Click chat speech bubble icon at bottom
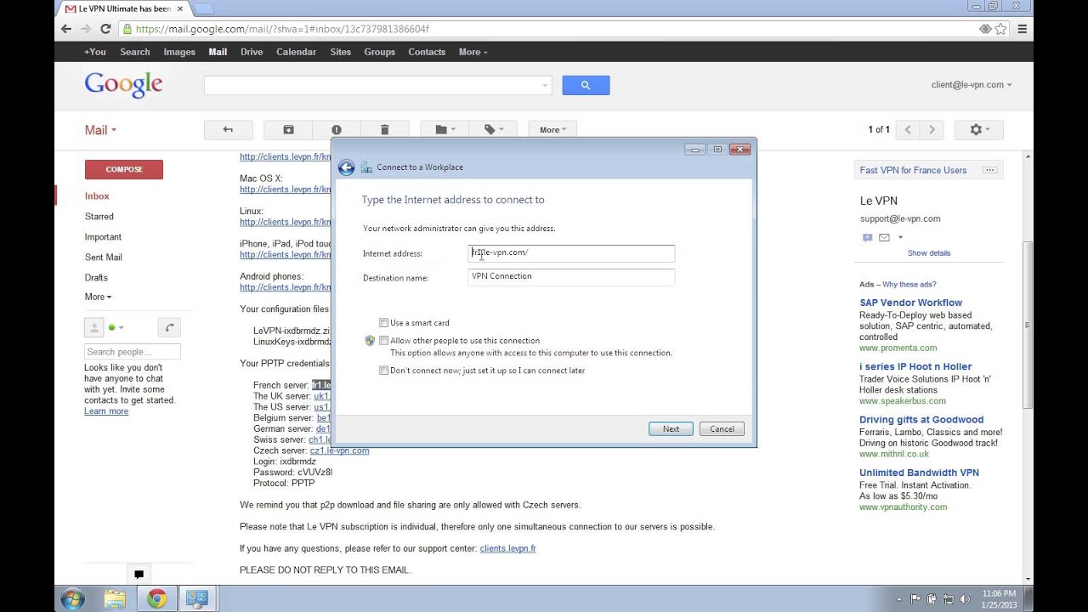This screenshot has width=1088, height=612. coord(139,574)
